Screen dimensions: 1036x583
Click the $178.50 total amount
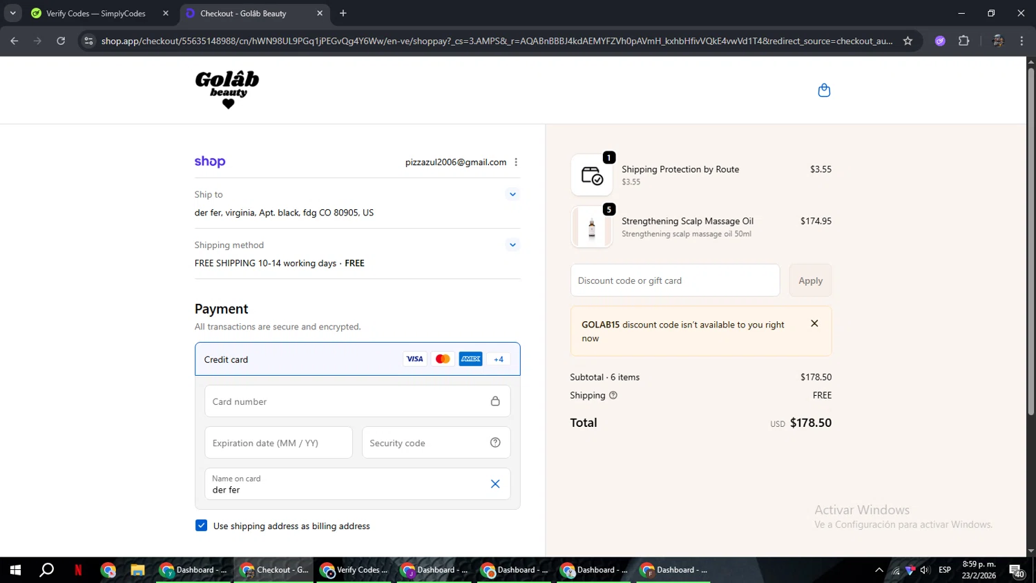811,423
